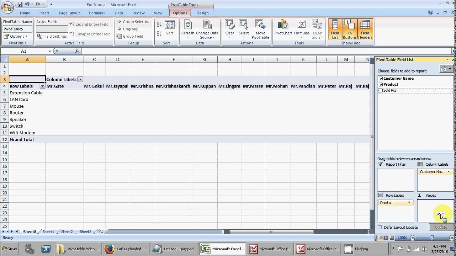Screen dimensions: 456x256
Task: Open Firefox window from taskbar
Action: click(127, 249)
